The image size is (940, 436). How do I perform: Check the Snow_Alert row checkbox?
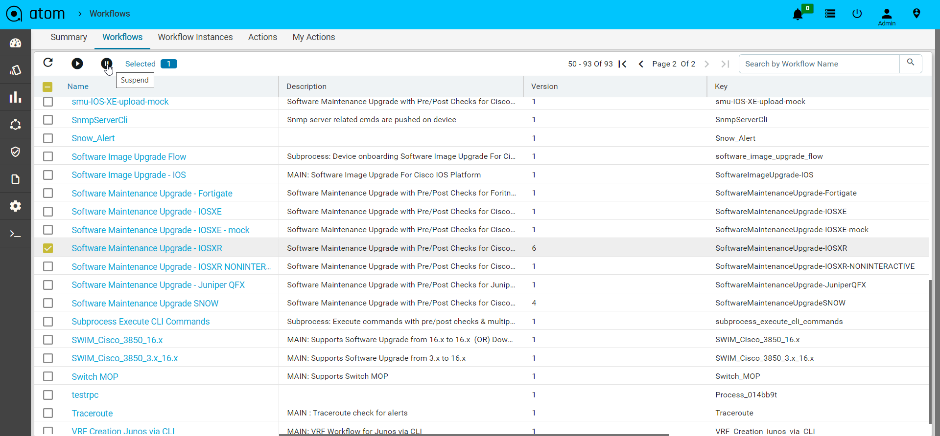click(48, 138)
